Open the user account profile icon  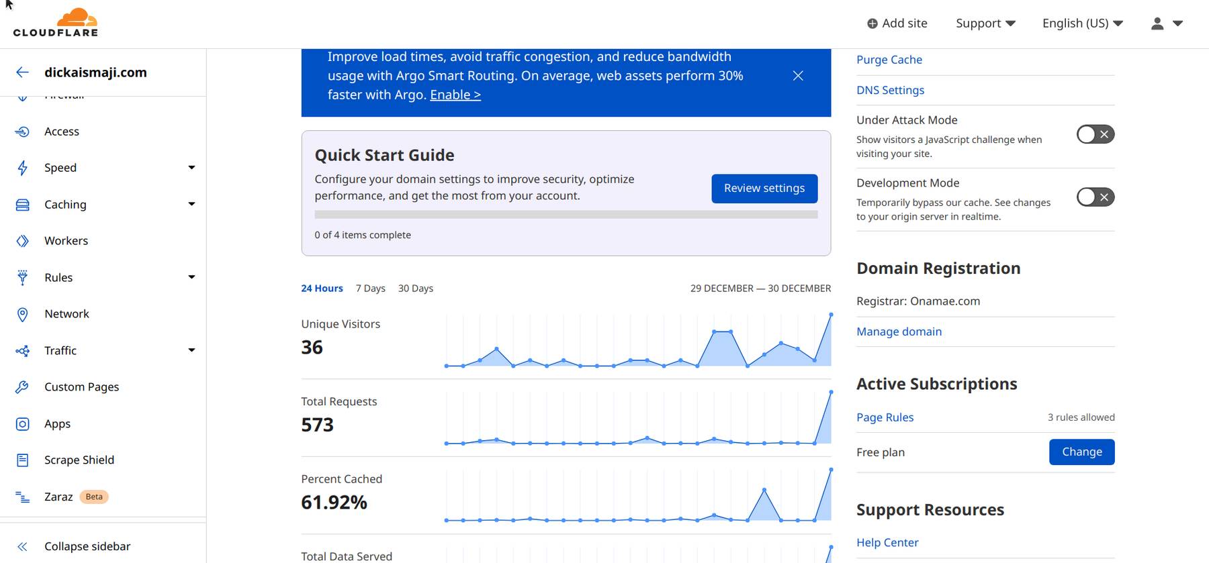(1157, 23)
